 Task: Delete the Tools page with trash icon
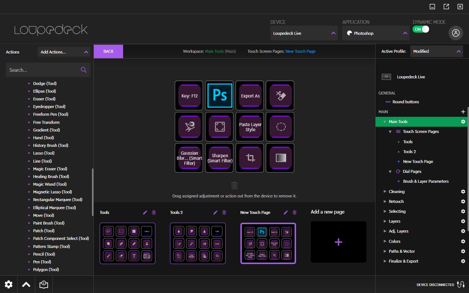(x=154, y=212)
